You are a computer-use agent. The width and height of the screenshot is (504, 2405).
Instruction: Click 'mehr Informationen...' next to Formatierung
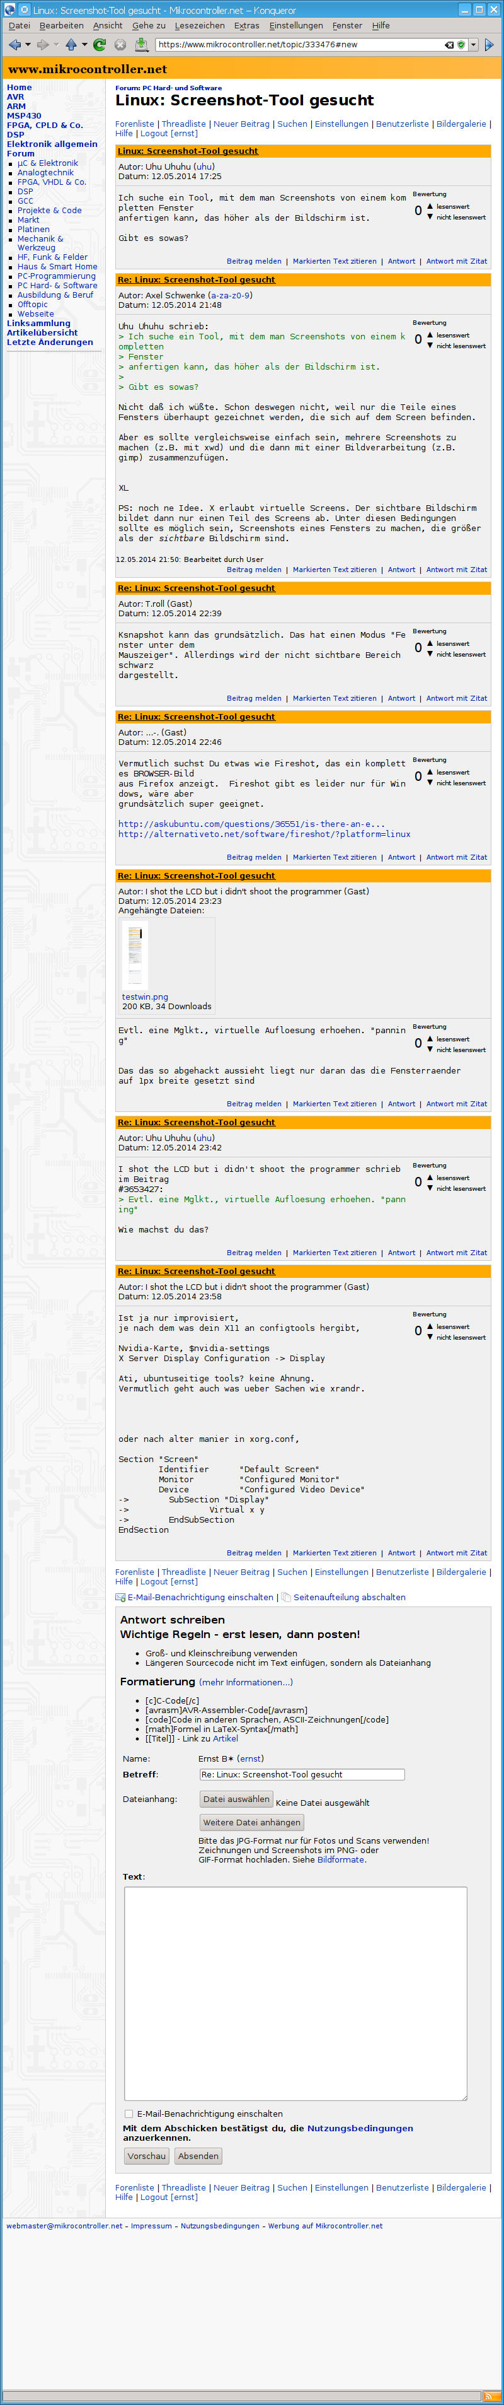[246, 1682]
